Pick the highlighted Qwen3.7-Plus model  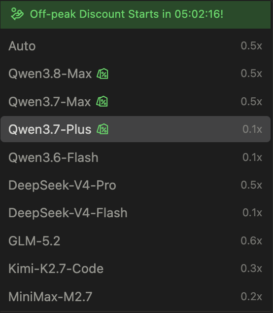pos(136,129)
